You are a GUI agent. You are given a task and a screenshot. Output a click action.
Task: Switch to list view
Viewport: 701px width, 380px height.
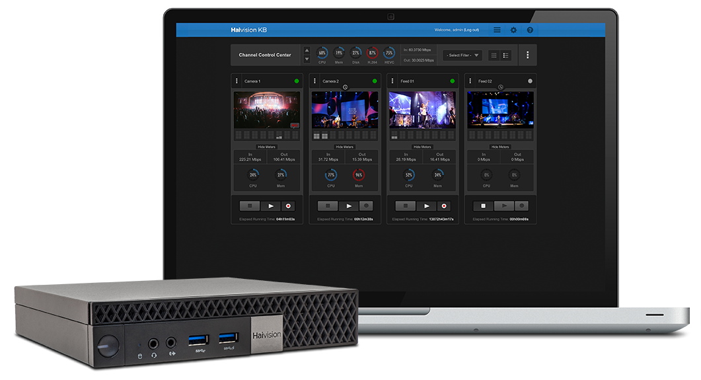point(505,56)
